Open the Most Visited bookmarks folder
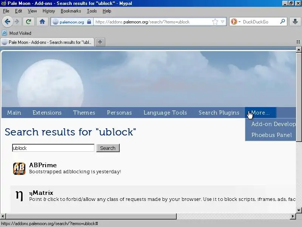 tap(17, 33)
